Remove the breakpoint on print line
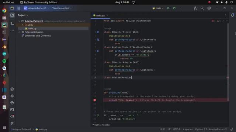The image size is (236, 132). 95,100
